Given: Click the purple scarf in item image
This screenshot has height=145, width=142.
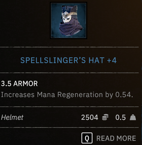Looking at the screenshot, I should (70, 28).
